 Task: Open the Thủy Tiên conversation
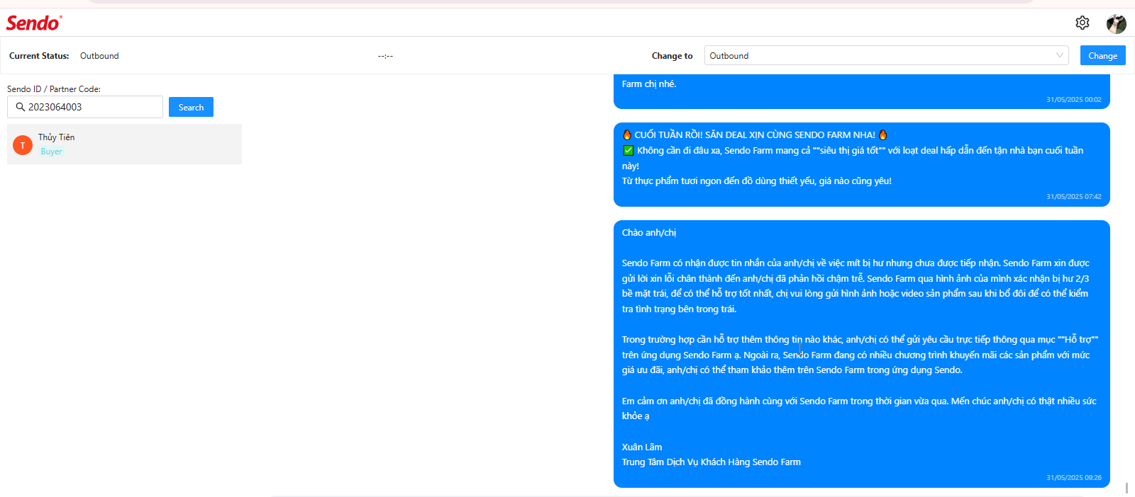pos(124,144)
